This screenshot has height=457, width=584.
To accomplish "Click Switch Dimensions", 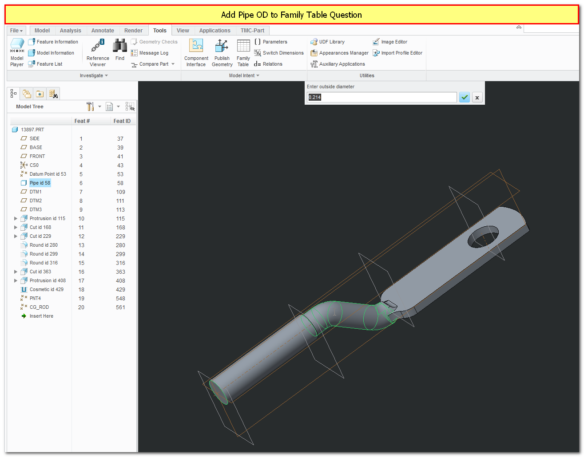I will (x=279, y=53).
